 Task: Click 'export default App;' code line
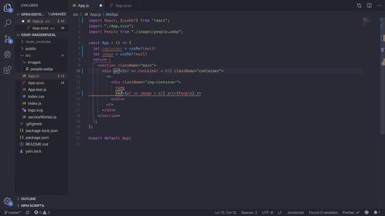109,138
